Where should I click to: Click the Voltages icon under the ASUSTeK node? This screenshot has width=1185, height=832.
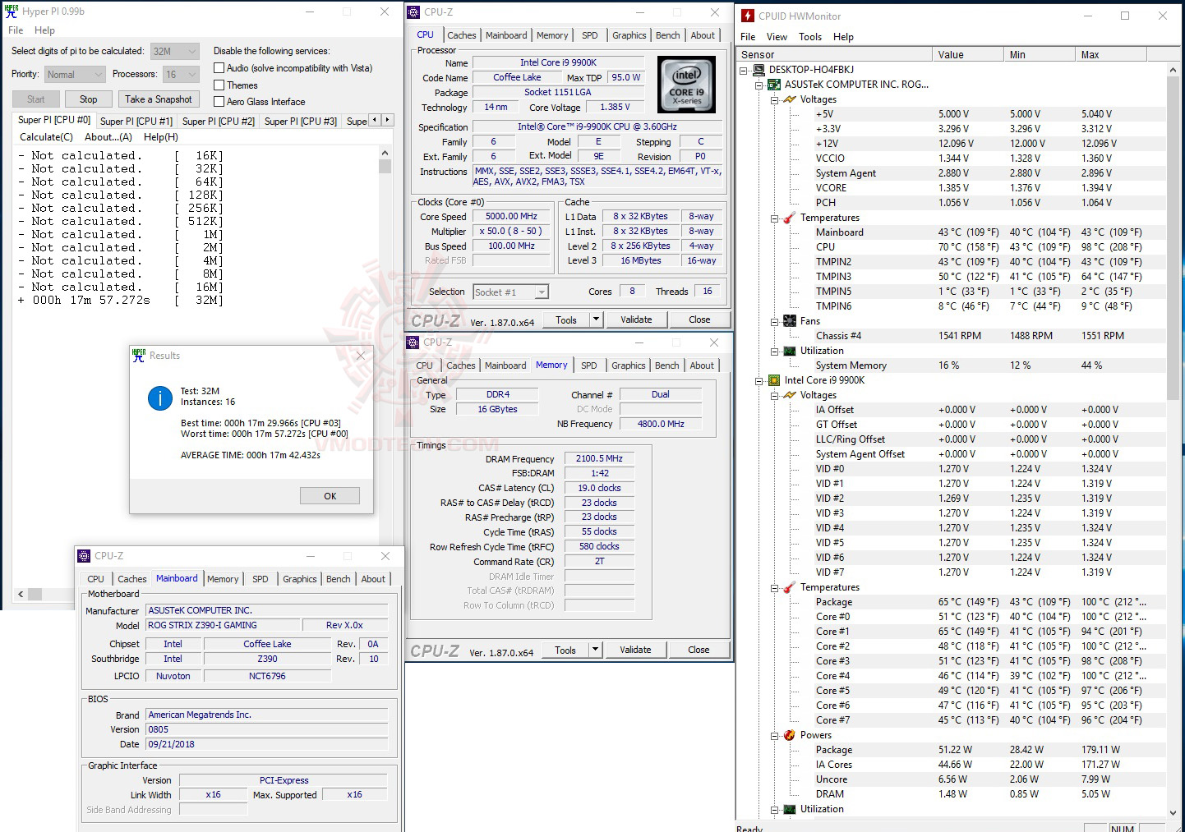coord(790,99)
